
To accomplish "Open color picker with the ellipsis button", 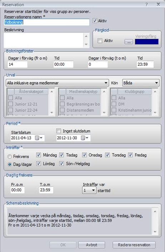I will pyautogui.click(x=129, y=42).
